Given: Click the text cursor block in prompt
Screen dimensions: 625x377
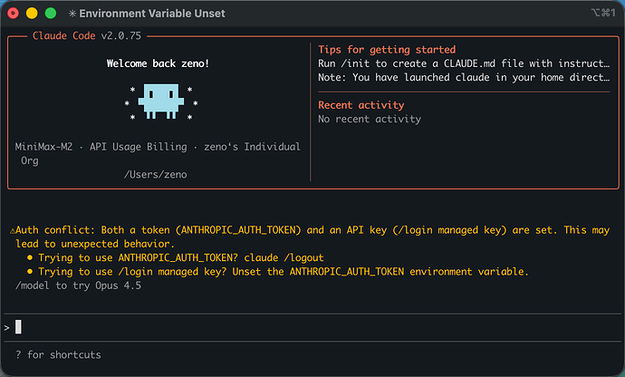Looking at the screenshot, I should pos(18,327).
